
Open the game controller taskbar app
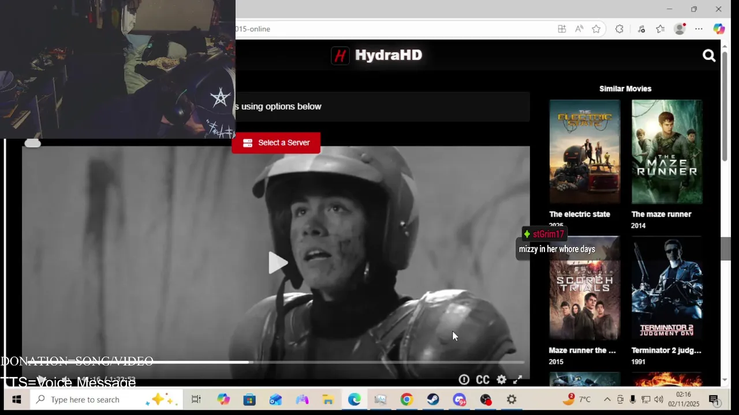tap(302, 399)
